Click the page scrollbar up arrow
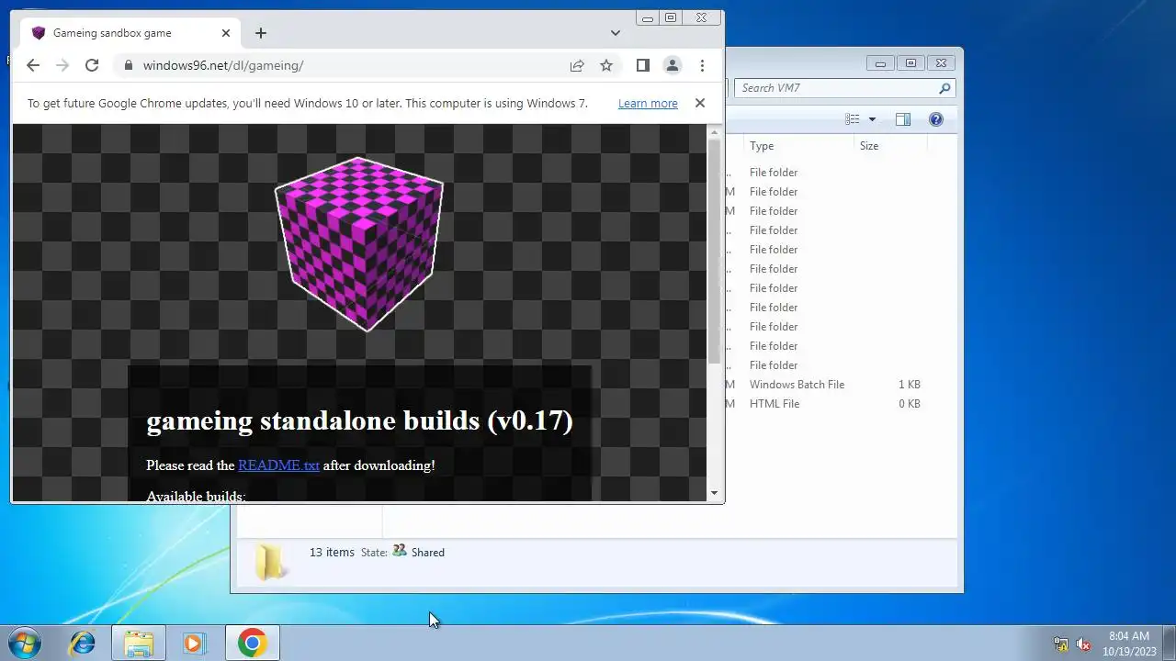Screen dimensions: 1176x661 coord(715,132)
